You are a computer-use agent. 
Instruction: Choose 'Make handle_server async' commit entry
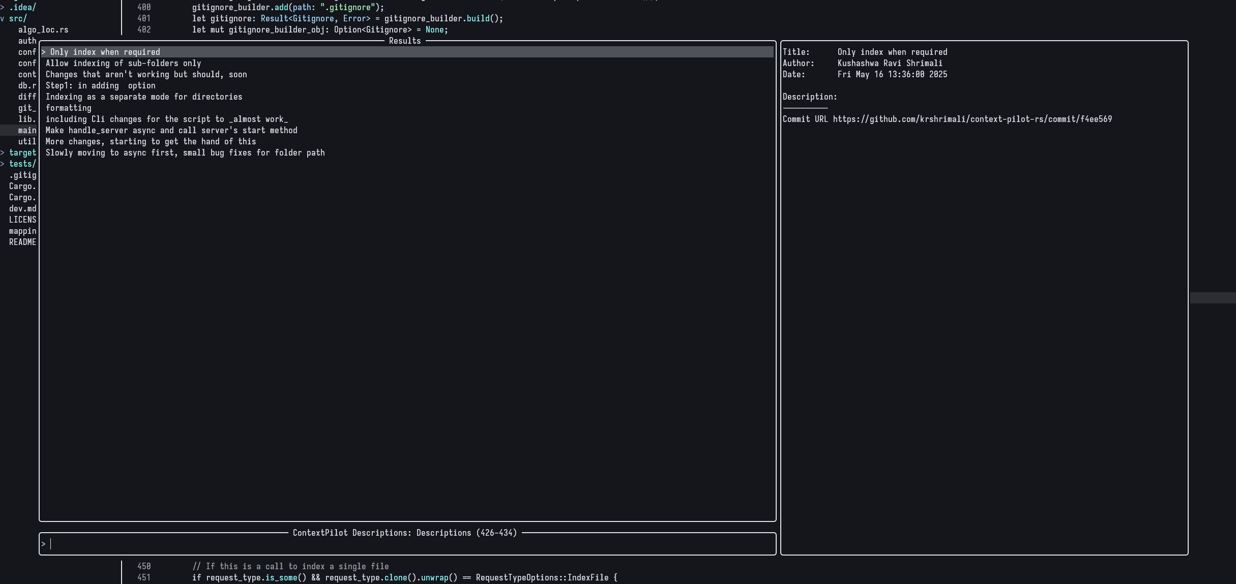171,131
